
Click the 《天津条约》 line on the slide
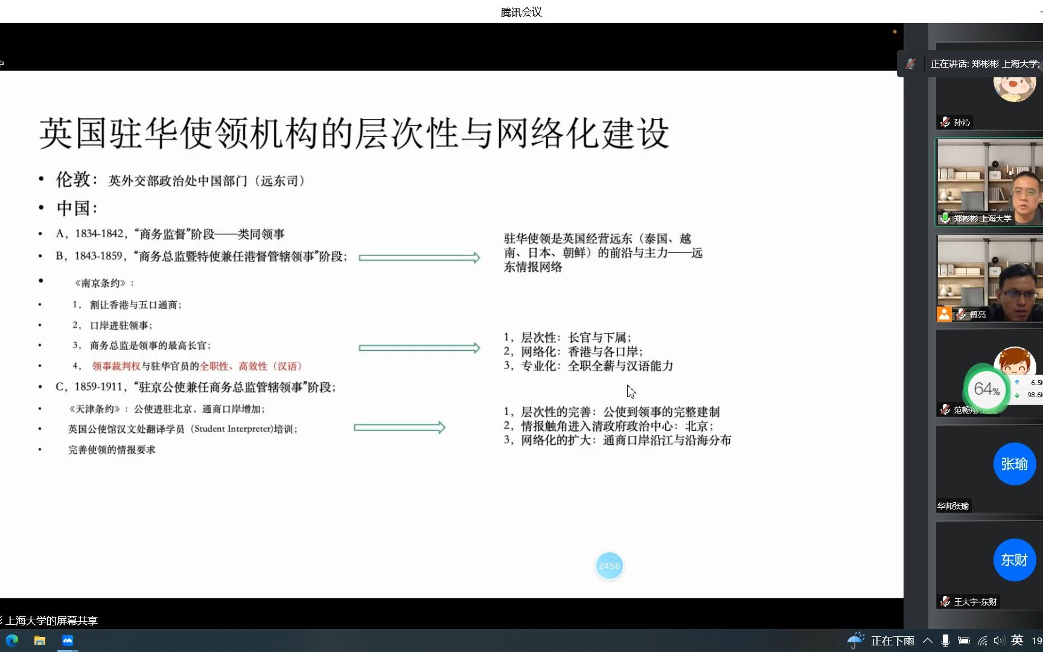pyautogui.click(x=167, y=409)
